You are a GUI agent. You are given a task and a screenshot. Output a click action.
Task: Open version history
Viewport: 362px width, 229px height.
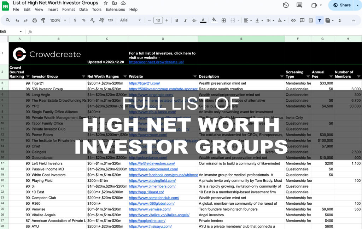click(286, 5)
